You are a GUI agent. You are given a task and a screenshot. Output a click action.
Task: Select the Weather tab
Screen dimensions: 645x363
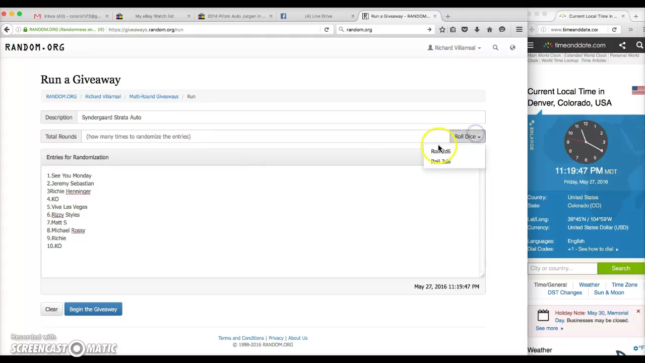[589, 285]
